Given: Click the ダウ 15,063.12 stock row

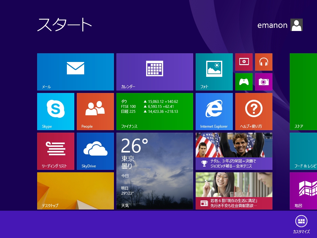Looking at the screenshot, I should point(150,101).
